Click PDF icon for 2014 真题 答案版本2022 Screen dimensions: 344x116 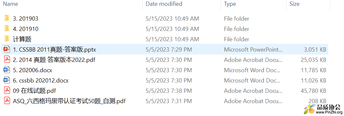point(7,60)
